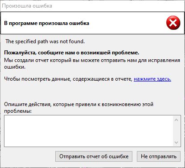Click the sentence starting 'Мы создали отчет'
Viewport: 185px width, 168px height.
pyautogui.click(x=92, y=60)
